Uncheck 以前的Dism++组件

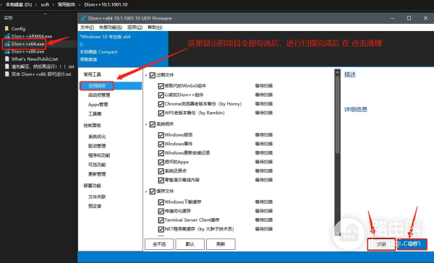coord(161,95)
